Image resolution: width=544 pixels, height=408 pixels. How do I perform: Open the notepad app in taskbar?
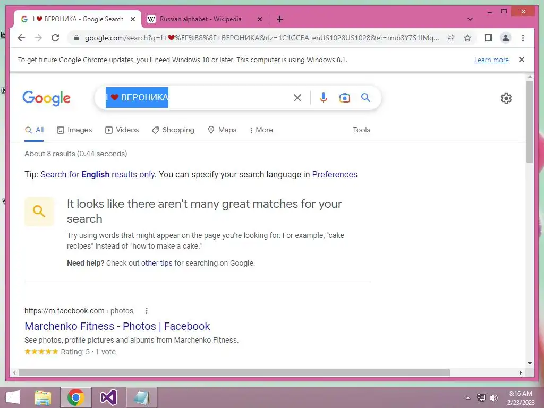coord(141,397)
